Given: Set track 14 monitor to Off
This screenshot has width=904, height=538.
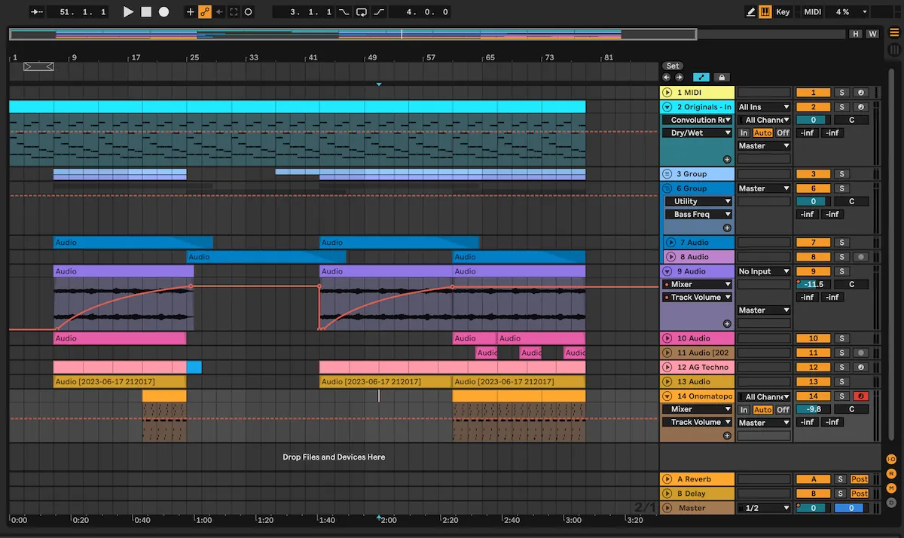Looking at the screenshot, I should pos(783,410).
